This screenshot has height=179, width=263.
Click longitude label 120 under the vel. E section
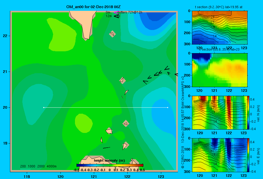200,176
